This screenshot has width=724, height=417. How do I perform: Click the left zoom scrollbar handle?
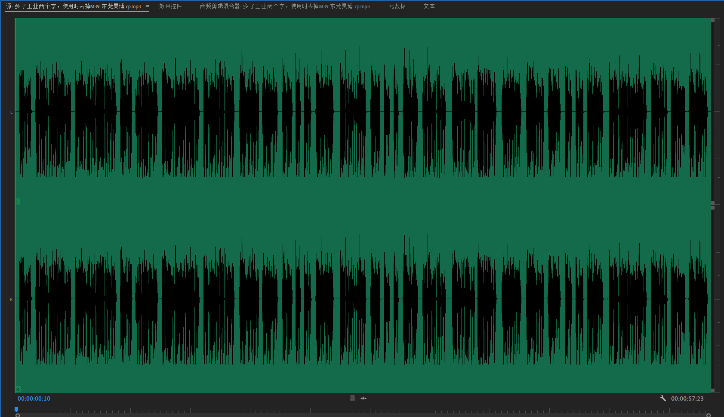[x=18, y=415]
